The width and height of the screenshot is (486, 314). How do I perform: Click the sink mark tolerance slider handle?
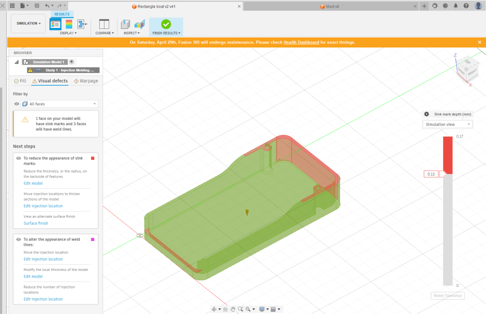[443, 174]
